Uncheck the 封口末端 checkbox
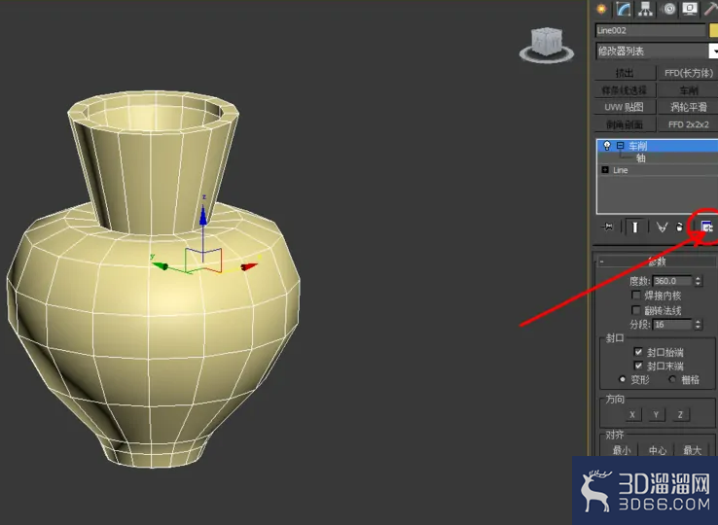The width and height of the screenshot is (718, 525). pos(638,366)
